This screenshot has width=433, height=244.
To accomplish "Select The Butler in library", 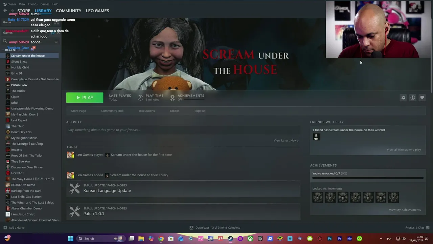I will click(18, 91).
